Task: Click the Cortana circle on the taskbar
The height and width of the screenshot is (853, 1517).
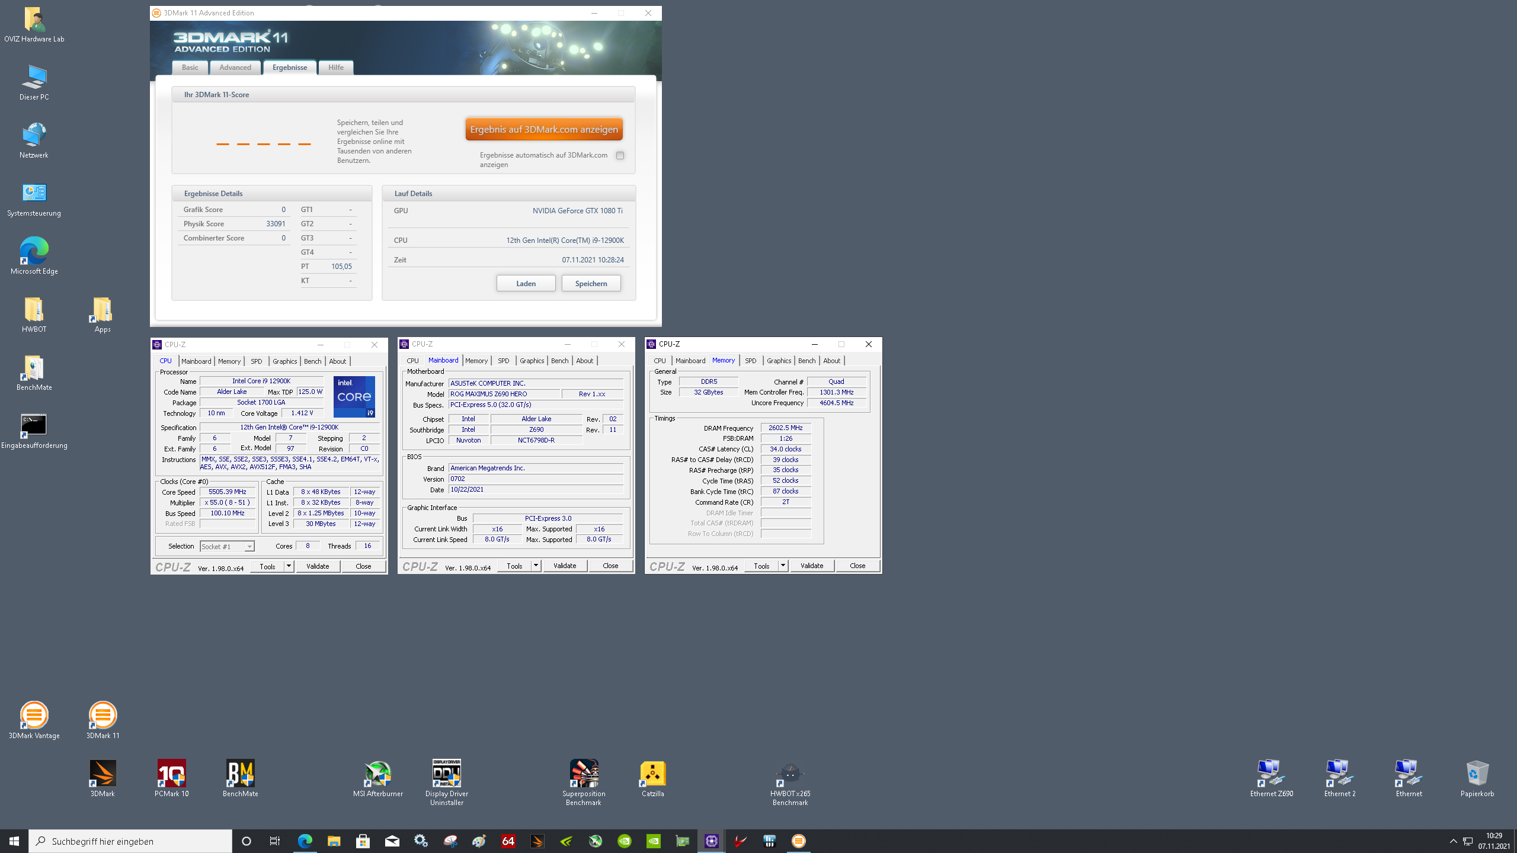Action: [x=247, y=841]
